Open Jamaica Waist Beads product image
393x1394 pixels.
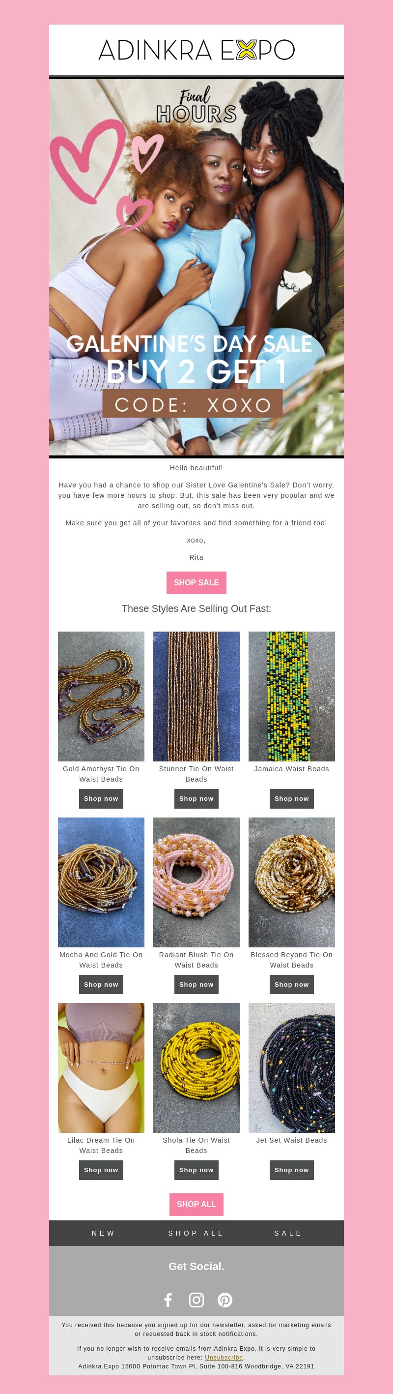pos(291,697)
